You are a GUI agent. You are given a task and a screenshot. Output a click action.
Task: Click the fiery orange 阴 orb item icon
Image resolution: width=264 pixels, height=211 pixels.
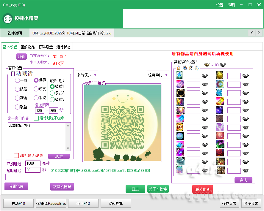click(x=180, y=127)
